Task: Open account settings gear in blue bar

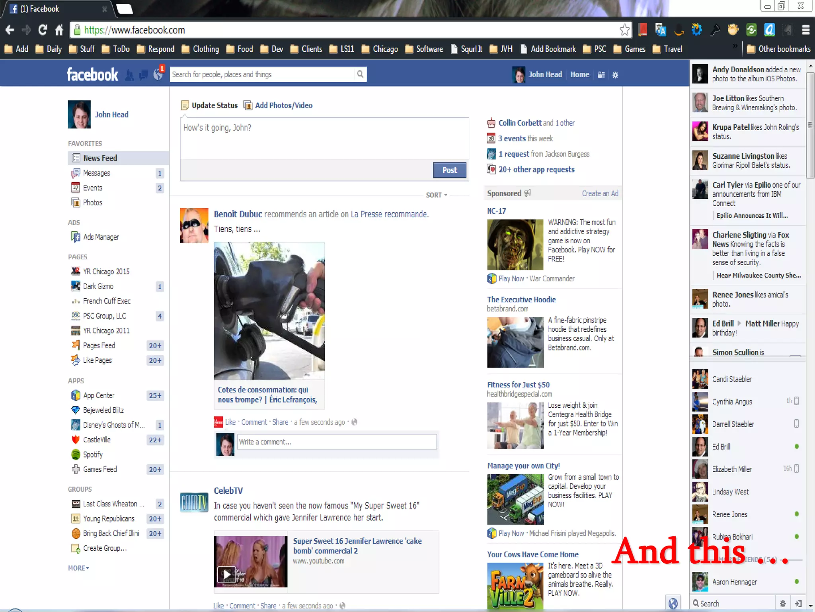Action: click(615, 75)
